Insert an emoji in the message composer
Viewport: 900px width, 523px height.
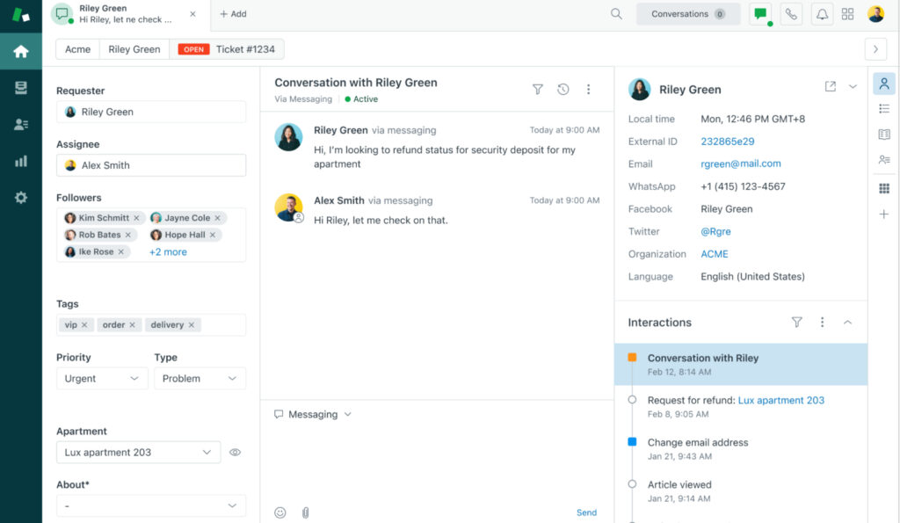tap(280, 512)
